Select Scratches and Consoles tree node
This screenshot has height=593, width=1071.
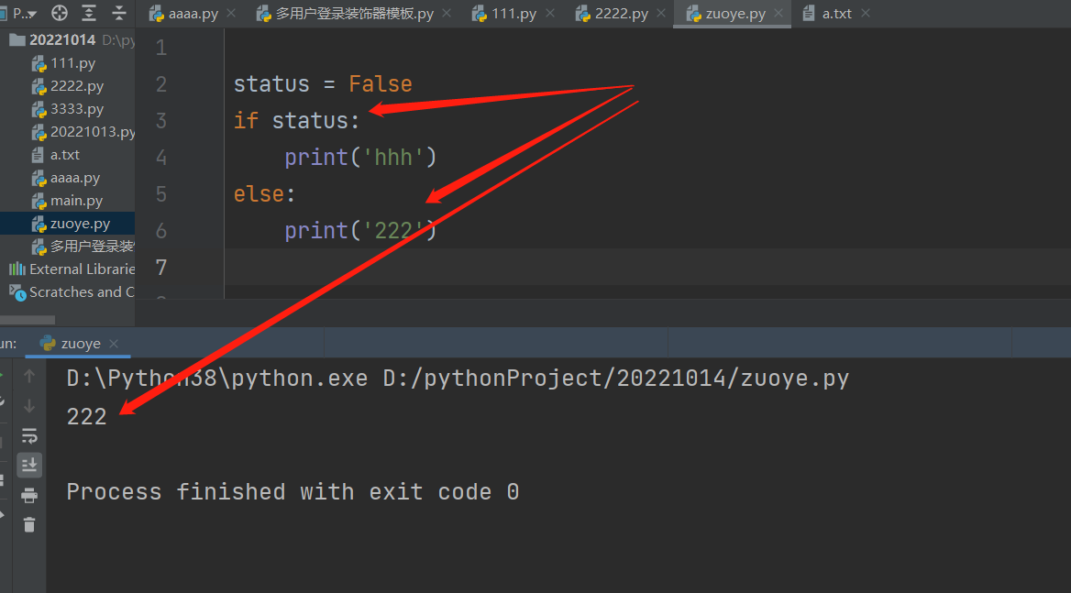(x=82, y=292)
